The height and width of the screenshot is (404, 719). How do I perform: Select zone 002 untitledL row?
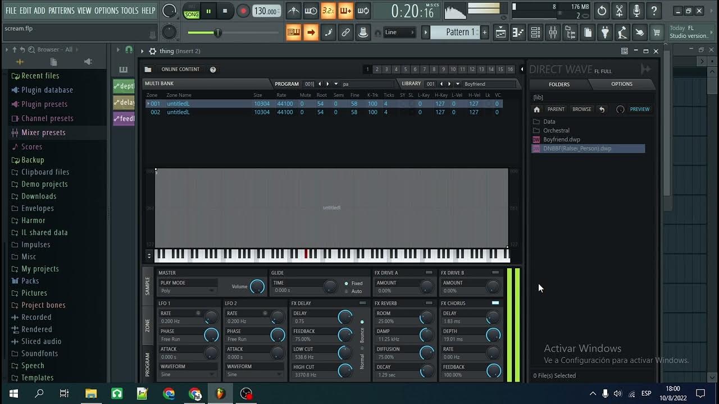[x=325, y=112]
